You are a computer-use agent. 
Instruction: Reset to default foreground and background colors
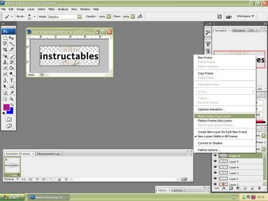pos(4,113)
